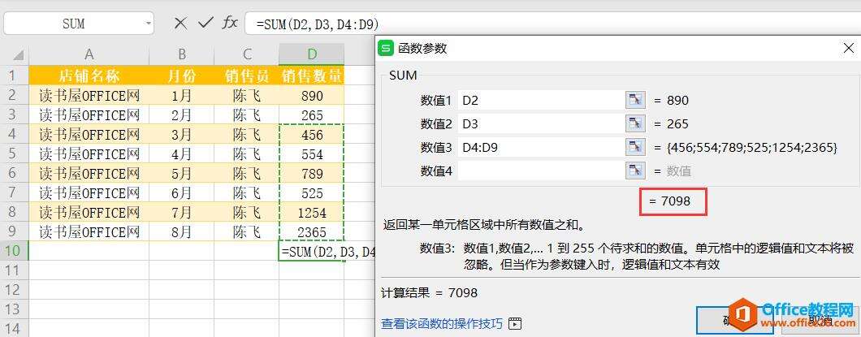Select row 5 header
Viewport: 861px width, 337px height.
point(15,153)
